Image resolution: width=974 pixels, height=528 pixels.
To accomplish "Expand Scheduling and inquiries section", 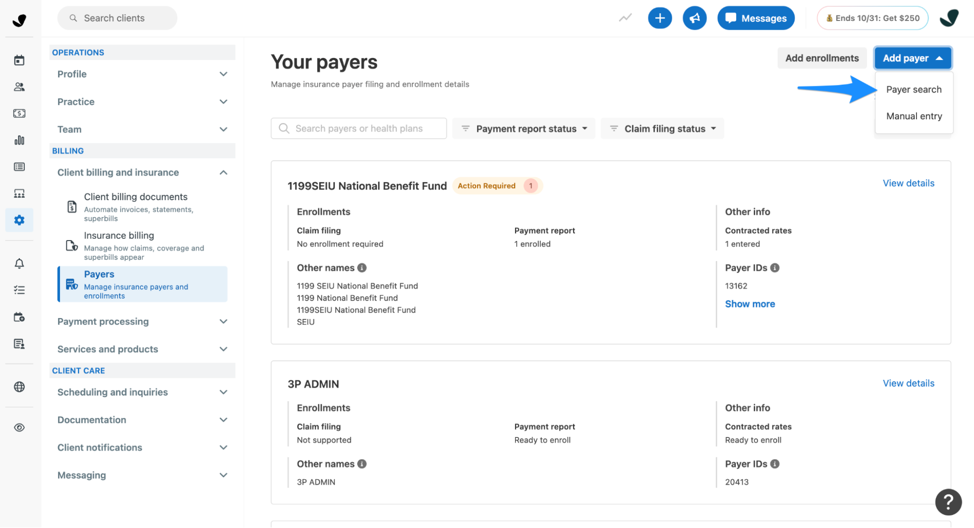I will point(142,392).
